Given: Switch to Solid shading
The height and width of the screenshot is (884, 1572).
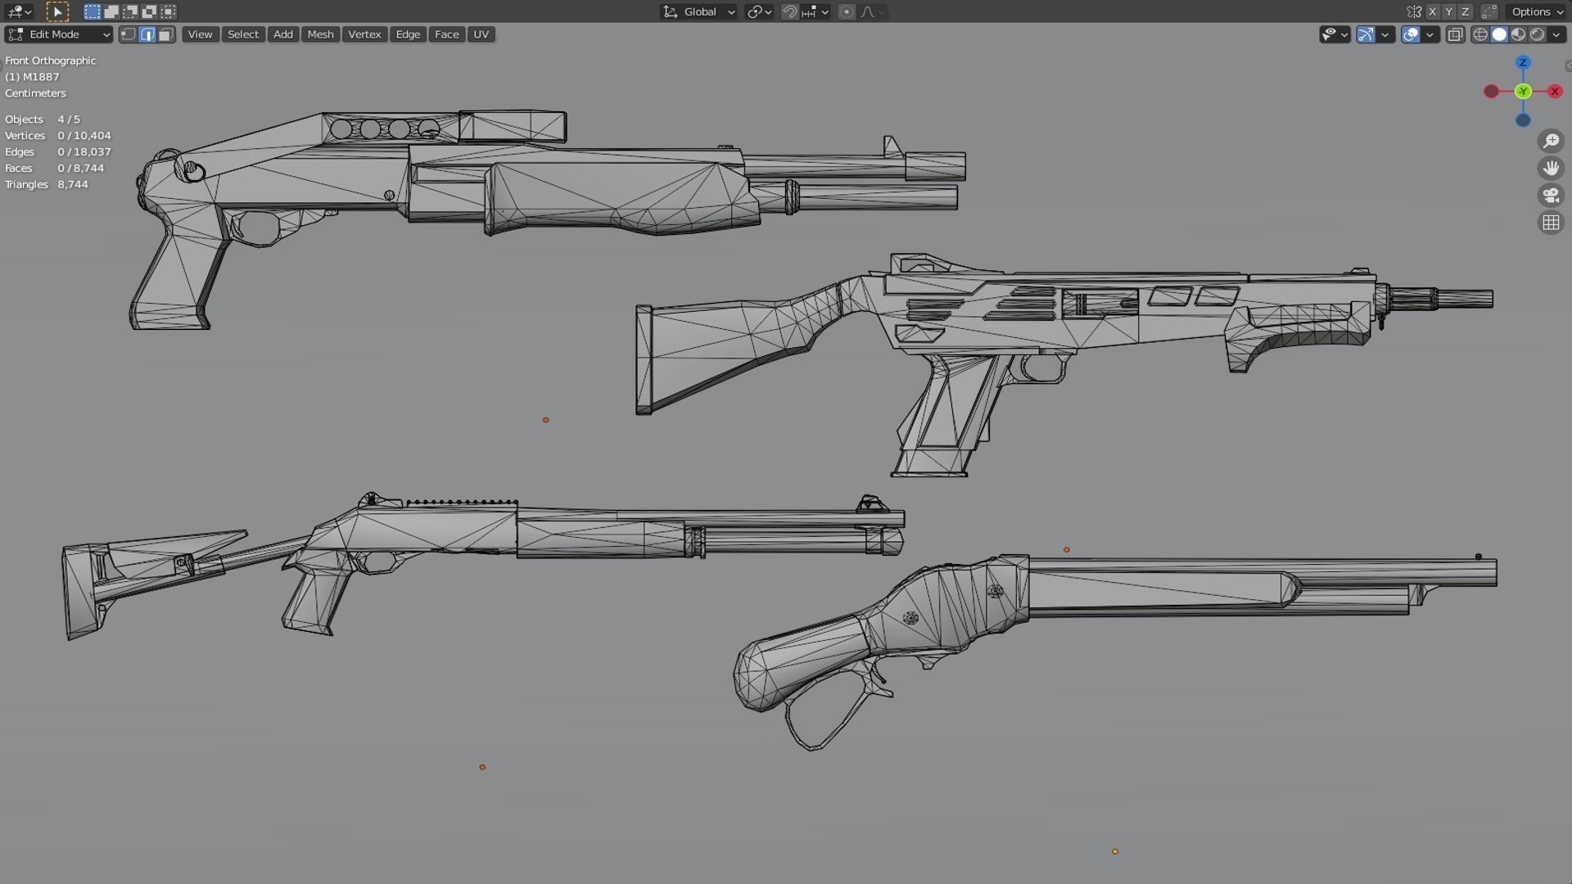Looking at the screenshot, I should point(1499,34).
